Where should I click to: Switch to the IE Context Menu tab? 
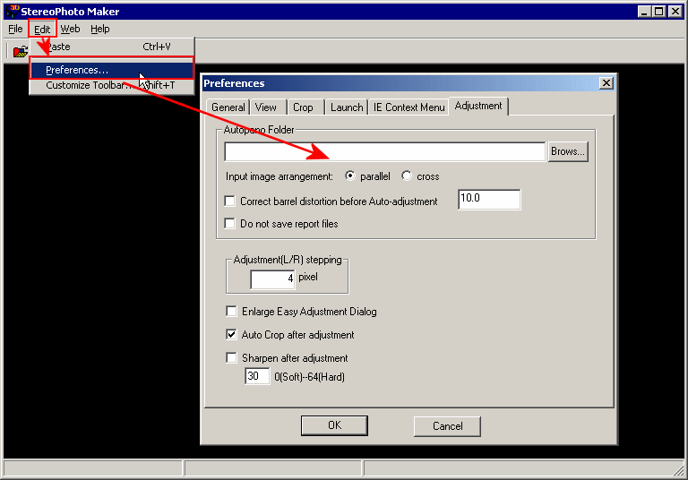click(408, 107)
